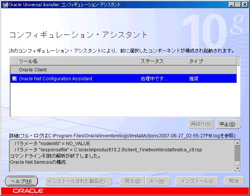The image size is (250, 196).
Task: Select the Oracle Client group row
Action: pos(123,70)
